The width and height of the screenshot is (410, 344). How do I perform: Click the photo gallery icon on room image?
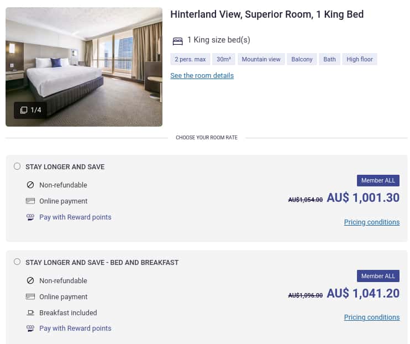(24, 110)
